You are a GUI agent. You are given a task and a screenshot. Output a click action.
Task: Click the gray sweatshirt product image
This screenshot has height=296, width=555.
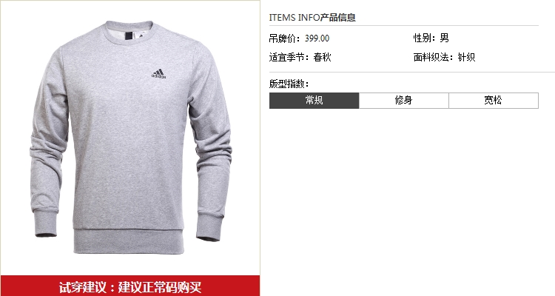pyautogui.click(x=130, y=138)
